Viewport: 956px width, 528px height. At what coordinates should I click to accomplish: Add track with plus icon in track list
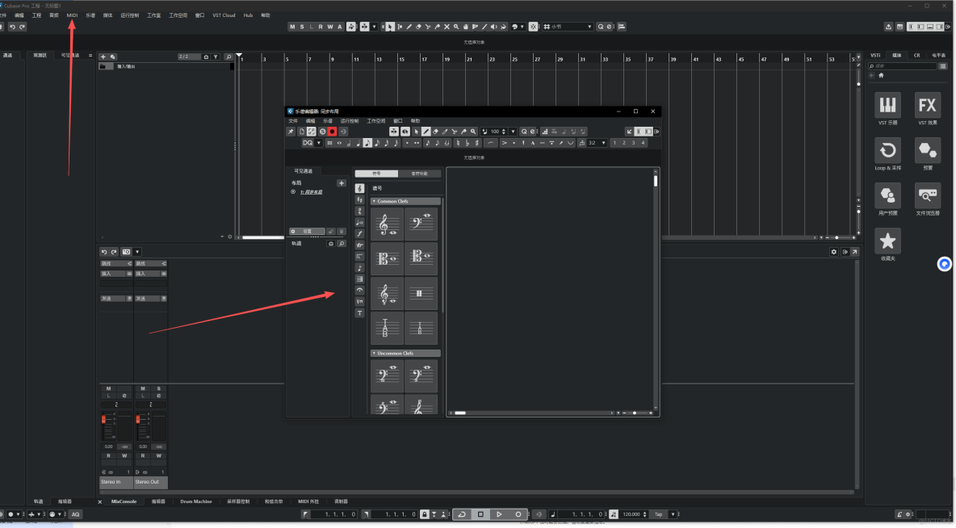click(x=103, y=57)
